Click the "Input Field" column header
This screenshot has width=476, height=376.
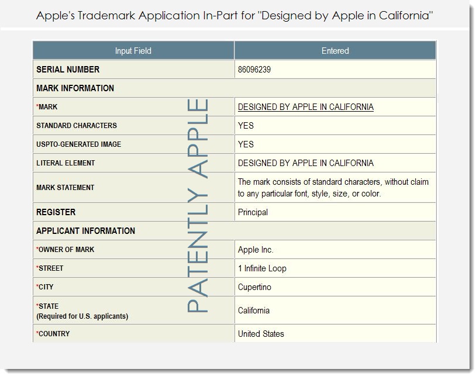133,51
